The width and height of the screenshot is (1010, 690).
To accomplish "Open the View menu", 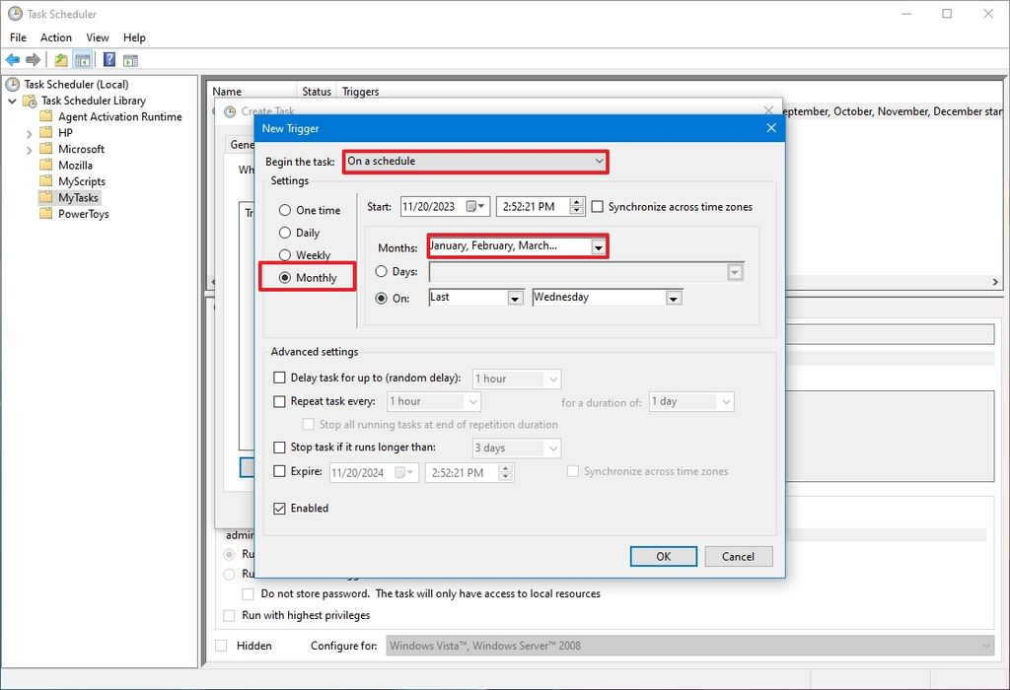I will 97,37.
